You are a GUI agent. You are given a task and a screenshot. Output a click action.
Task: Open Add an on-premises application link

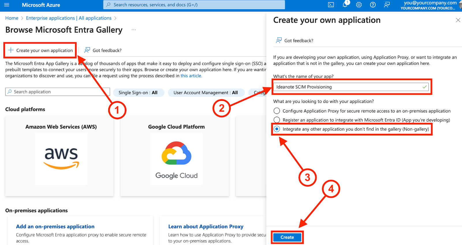coord(55,227)
